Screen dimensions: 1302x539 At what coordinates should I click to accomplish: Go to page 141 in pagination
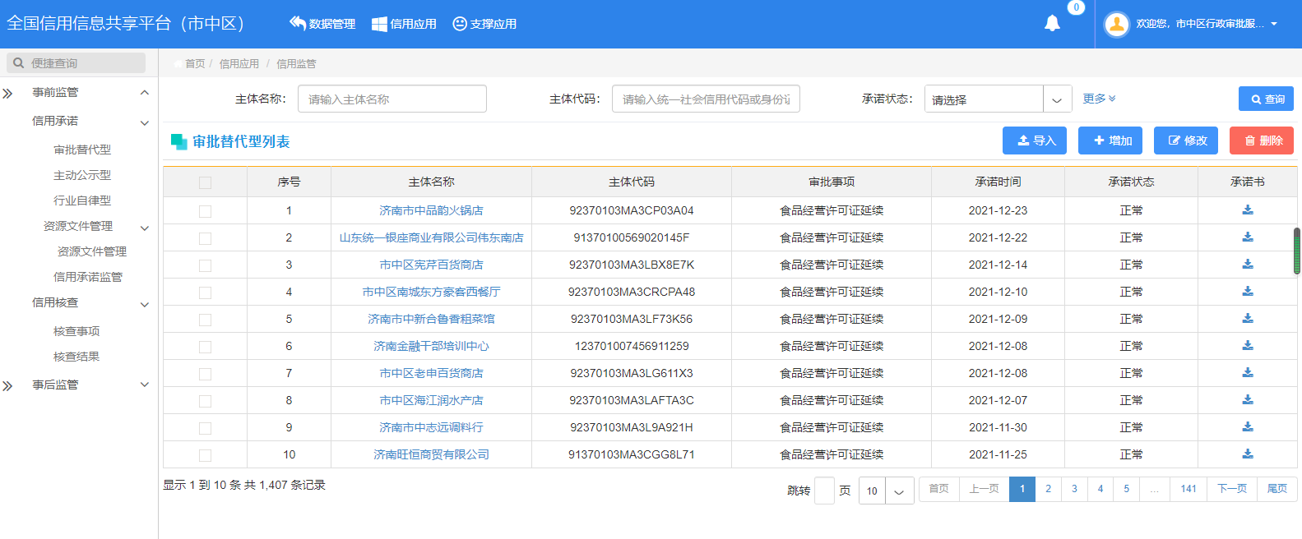1188,489
